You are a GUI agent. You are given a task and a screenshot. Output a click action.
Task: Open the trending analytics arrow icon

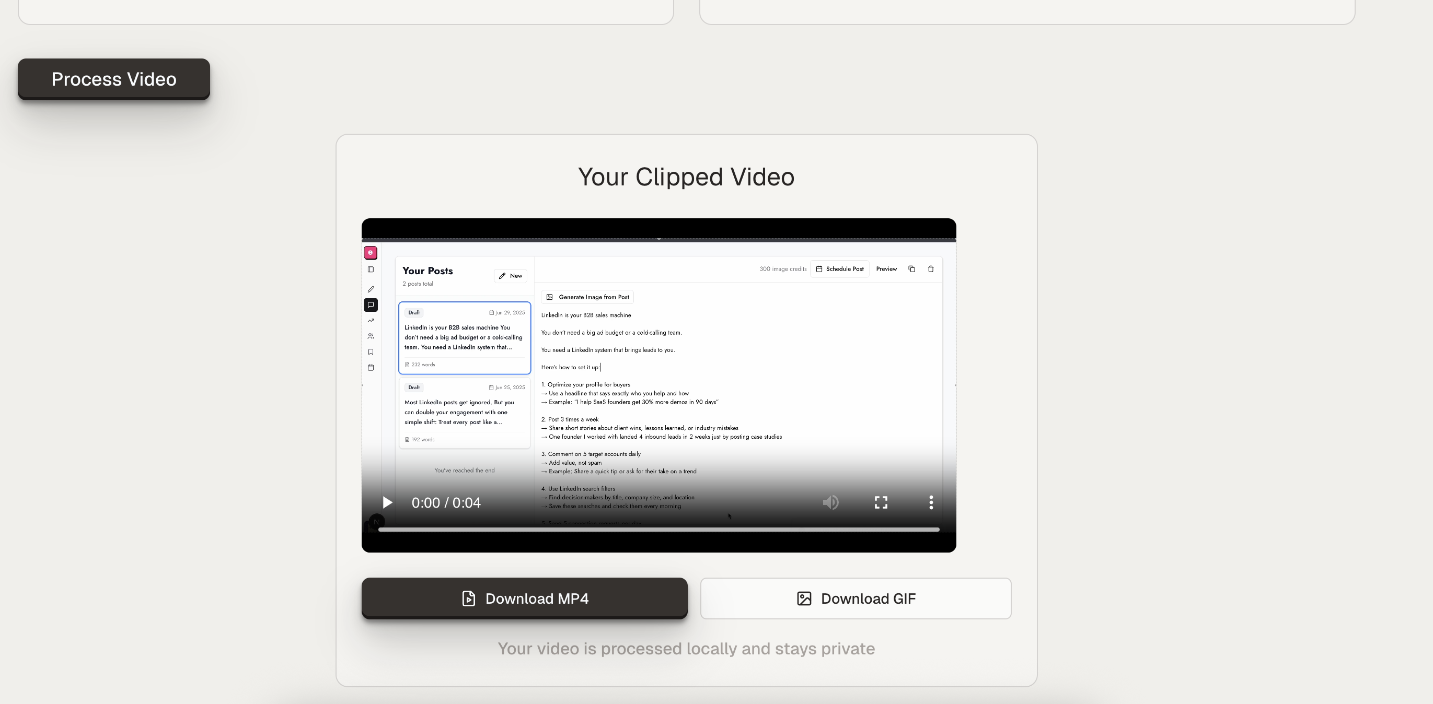[371, 321]
